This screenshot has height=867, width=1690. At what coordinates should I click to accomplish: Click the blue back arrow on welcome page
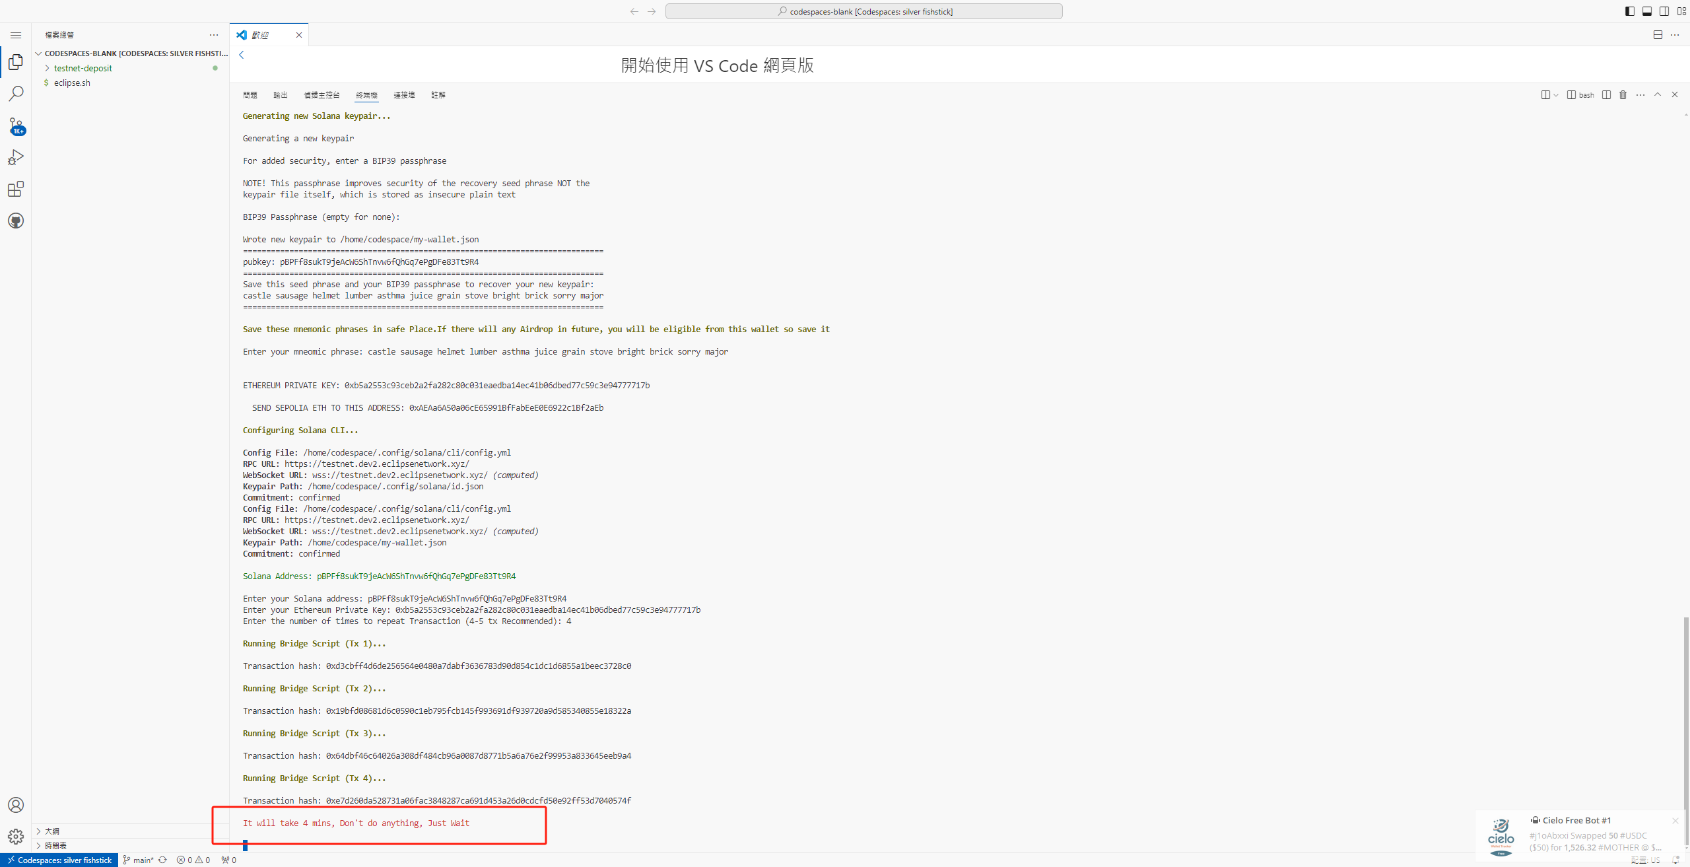(x=242, y=55)
